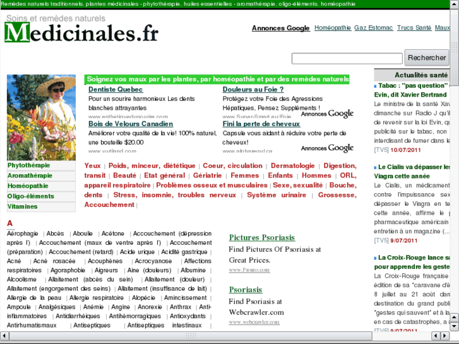Select Problèmes osseux et musculaires category
The height and width of the screenshot is (344, 459).
pyautogui.click(x=212, y=186)
